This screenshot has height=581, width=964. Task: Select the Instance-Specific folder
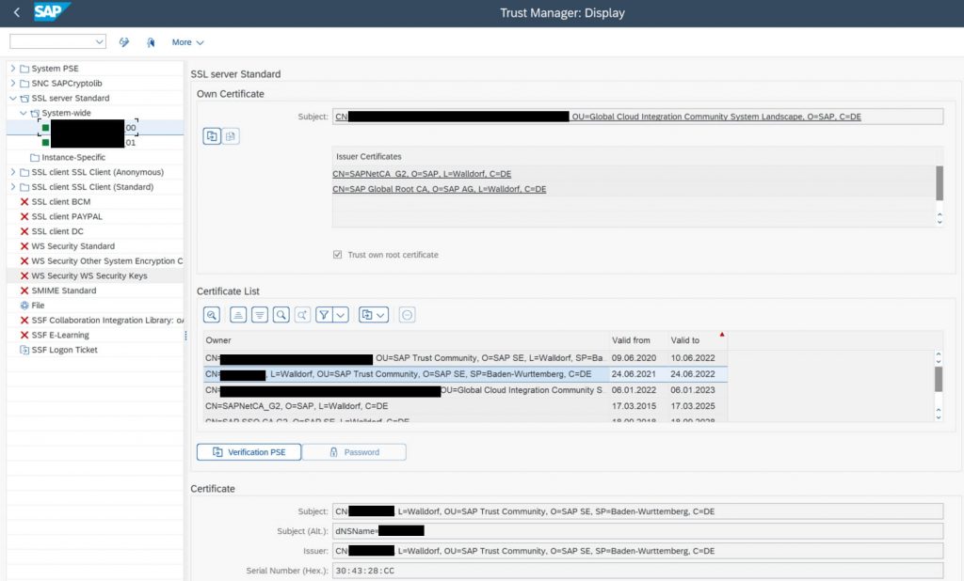[x=73, y=157]
